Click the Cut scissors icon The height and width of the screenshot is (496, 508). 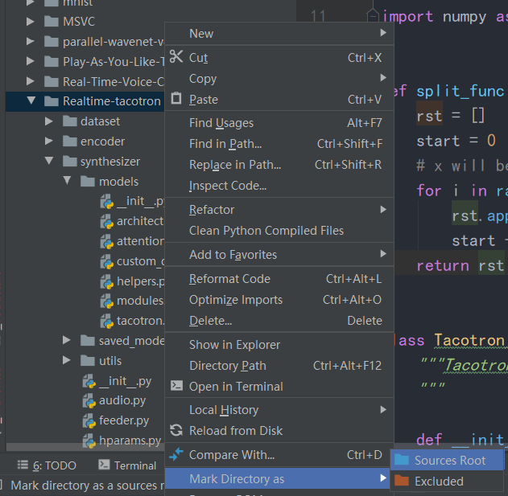pos(176,57)
